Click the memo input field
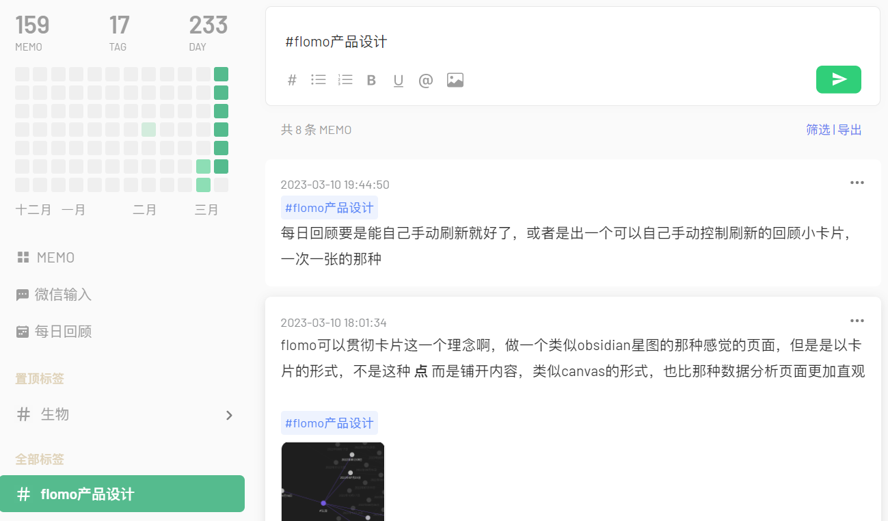 click(x=573, y=42)
